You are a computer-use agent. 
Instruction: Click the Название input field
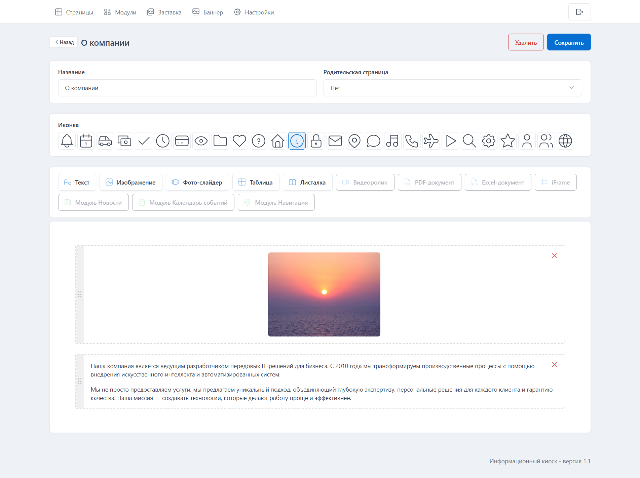point(187,88)
